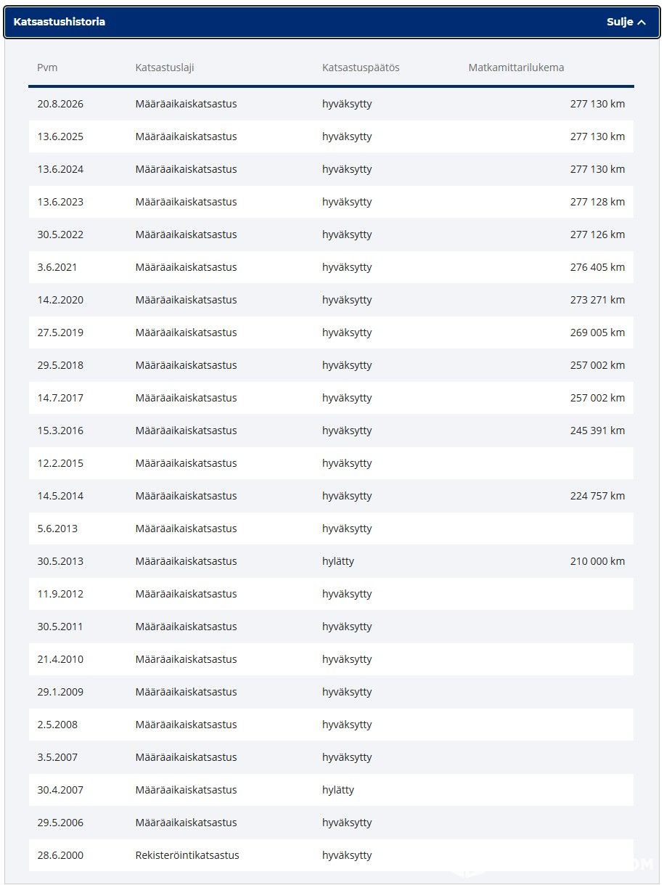The width and height of the screenshot is (664, 885).
Task: Click the 13.6.2023 date cell
Action: [60, 202]
